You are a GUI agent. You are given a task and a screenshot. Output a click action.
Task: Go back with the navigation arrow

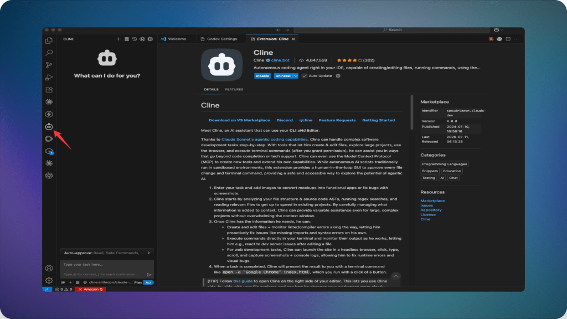(x=278, y=30)
